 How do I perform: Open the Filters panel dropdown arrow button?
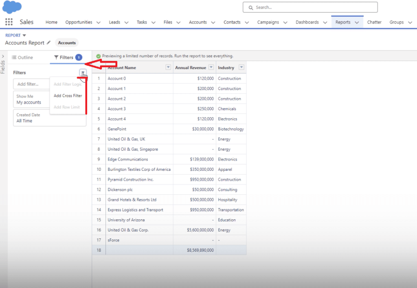83,72
